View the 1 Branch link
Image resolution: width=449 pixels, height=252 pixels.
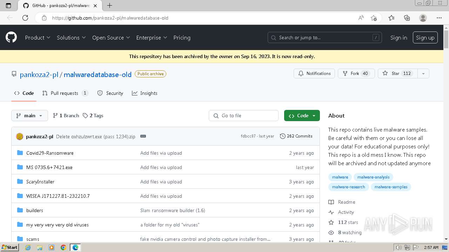(x=66, y=115)
